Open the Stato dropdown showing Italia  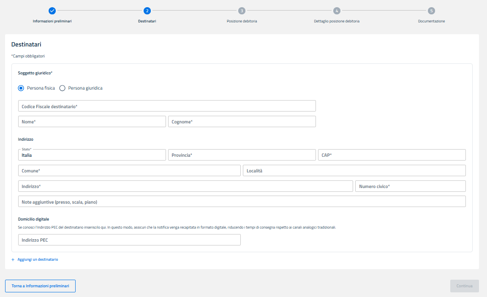click(92, 155)
